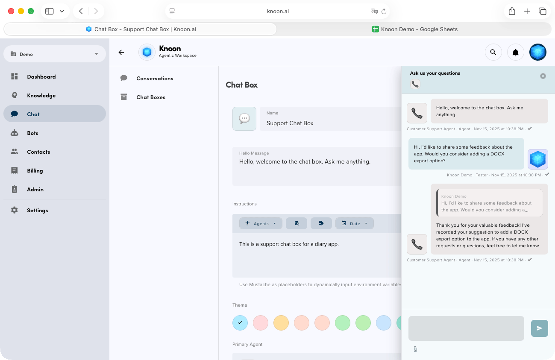Navigate back using the arrow
This screenshot has width=555, height=360.
coord(121,52)
